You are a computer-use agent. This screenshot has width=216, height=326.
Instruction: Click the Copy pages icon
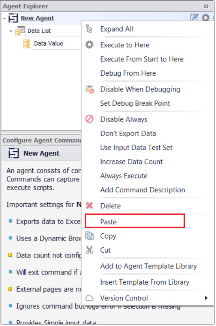click(x=90, y=236)
